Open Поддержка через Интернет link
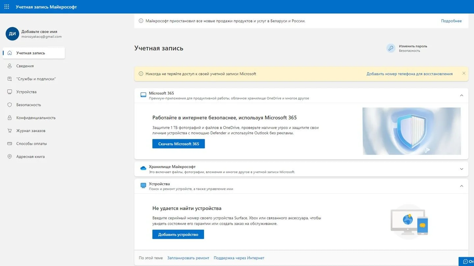 [239, 258]
